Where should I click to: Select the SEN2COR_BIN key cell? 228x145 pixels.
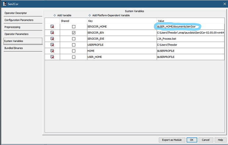[x=122, y=33]
